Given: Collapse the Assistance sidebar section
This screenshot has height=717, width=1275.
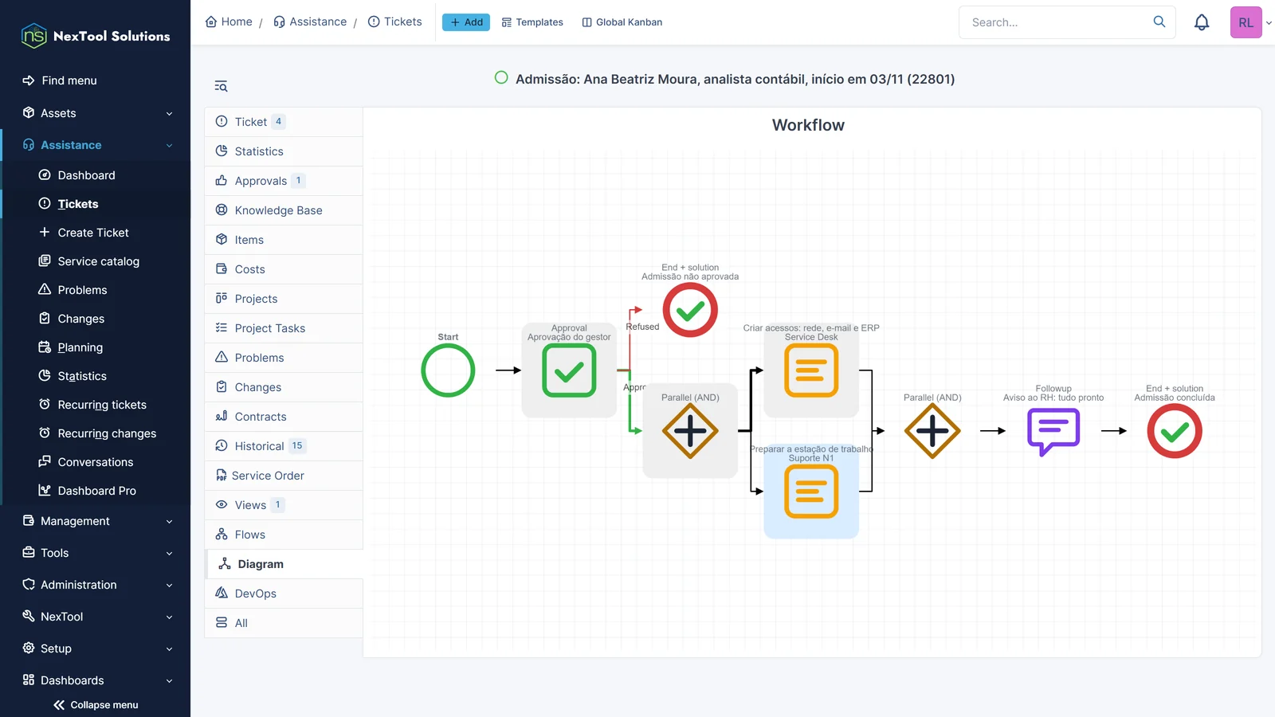Looking at the screenshot, I should [96, 145].
